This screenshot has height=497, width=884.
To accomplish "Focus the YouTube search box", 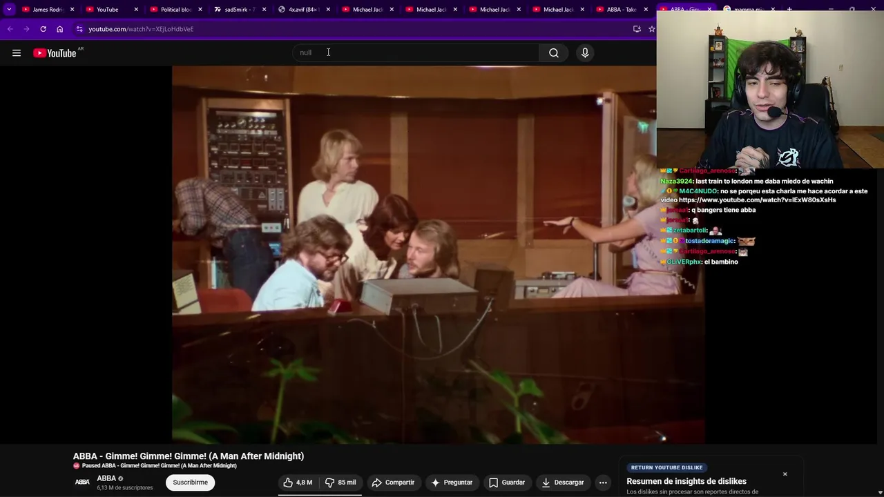I will coord(416,53).
